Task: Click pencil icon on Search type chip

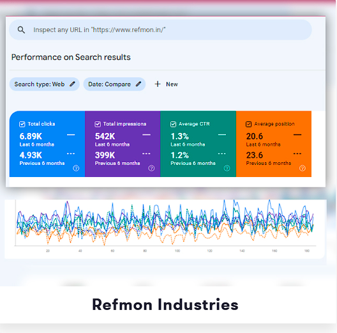Action: [x=72, y=84]
